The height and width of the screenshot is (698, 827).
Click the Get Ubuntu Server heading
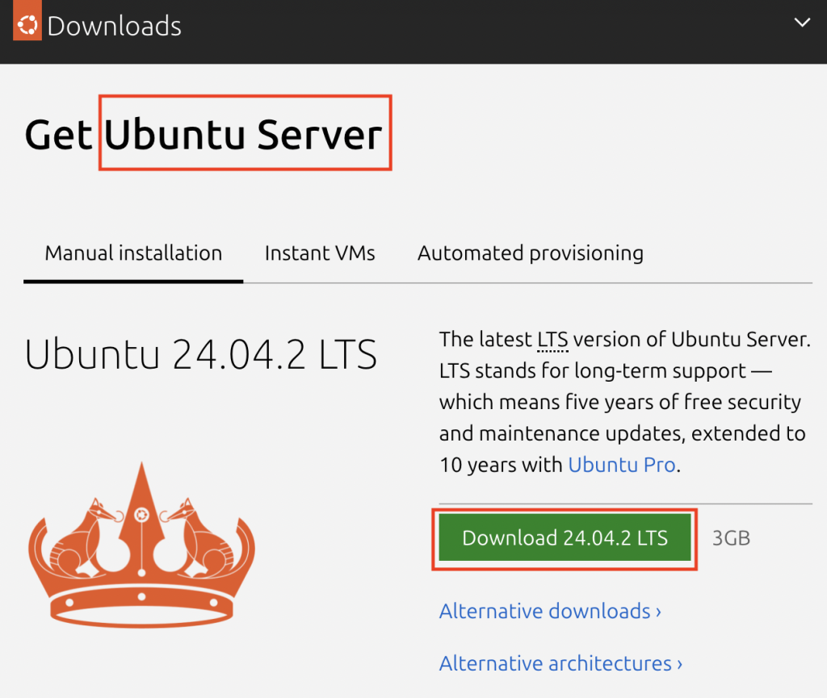point(203,135)
